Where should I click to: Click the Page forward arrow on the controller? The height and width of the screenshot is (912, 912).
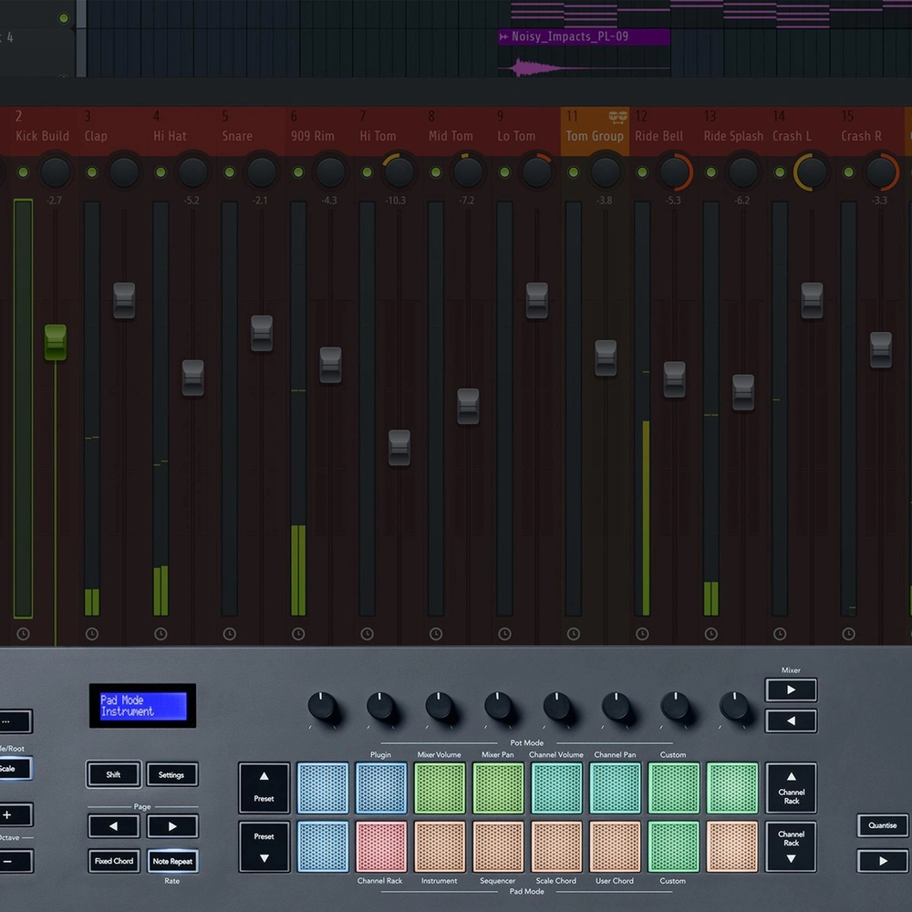172,826
